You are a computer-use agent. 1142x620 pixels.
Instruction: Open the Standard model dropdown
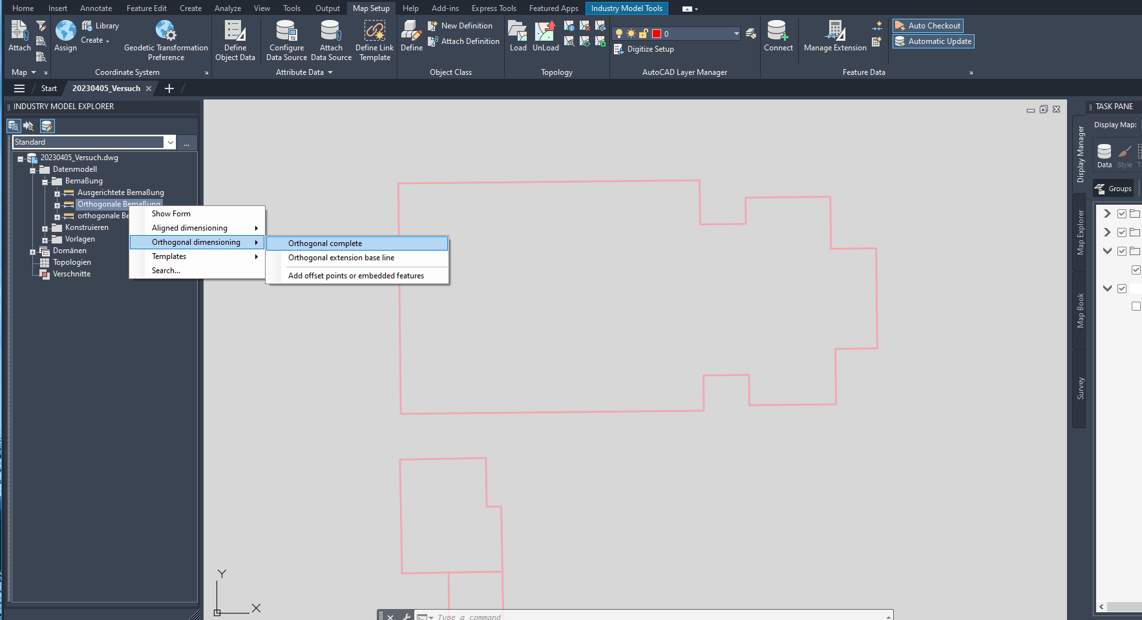coord(170,141)
